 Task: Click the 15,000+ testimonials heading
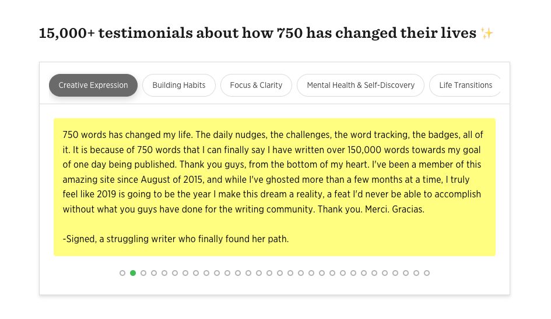257,33
